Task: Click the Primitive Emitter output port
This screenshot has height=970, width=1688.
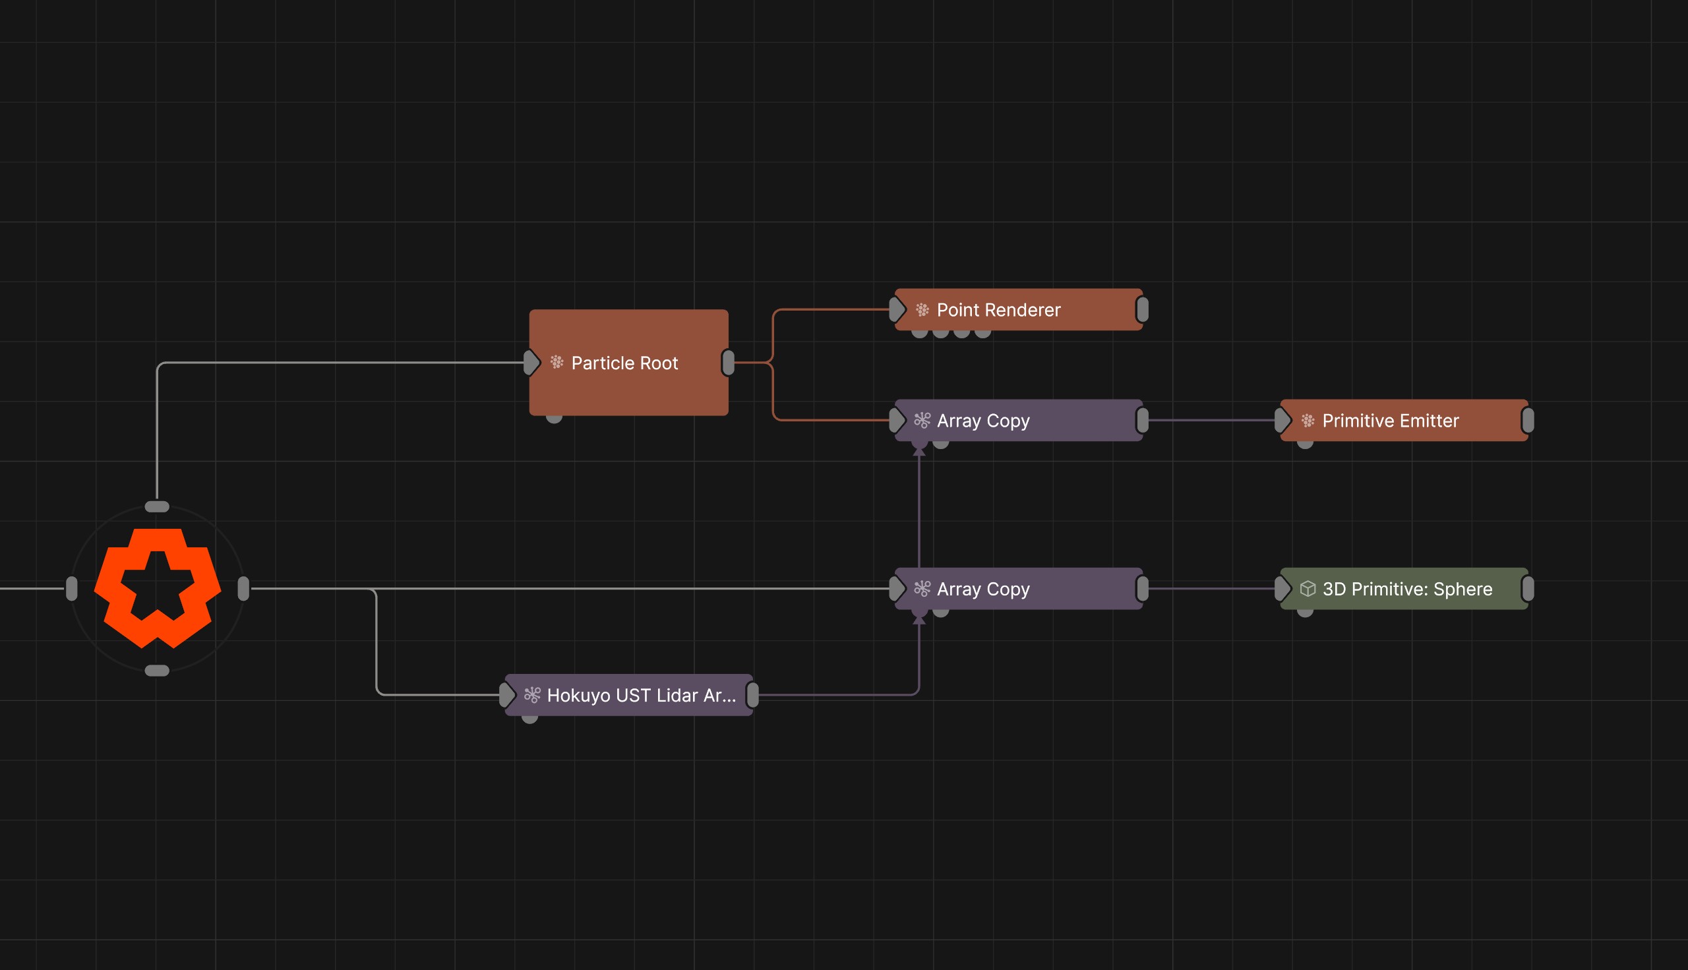Action: 1528,421
